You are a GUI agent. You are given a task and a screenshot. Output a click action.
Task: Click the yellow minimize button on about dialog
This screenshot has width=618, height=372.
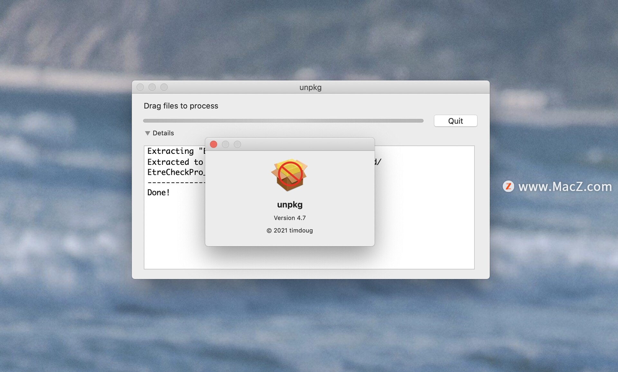225,144
